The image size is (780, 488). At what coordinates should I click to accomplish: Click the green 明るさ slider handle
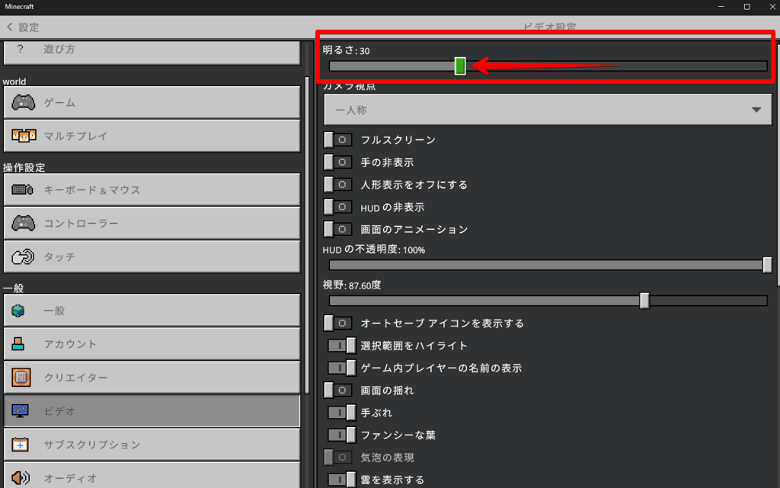pyautogui.click(x=460, y=66)
